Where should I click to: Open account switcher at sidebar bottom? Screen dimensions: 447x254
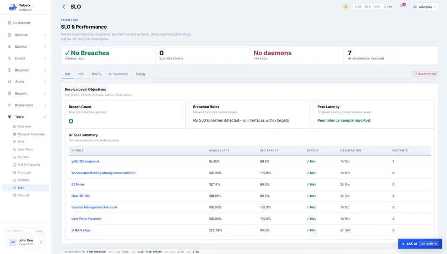(26, 242)
